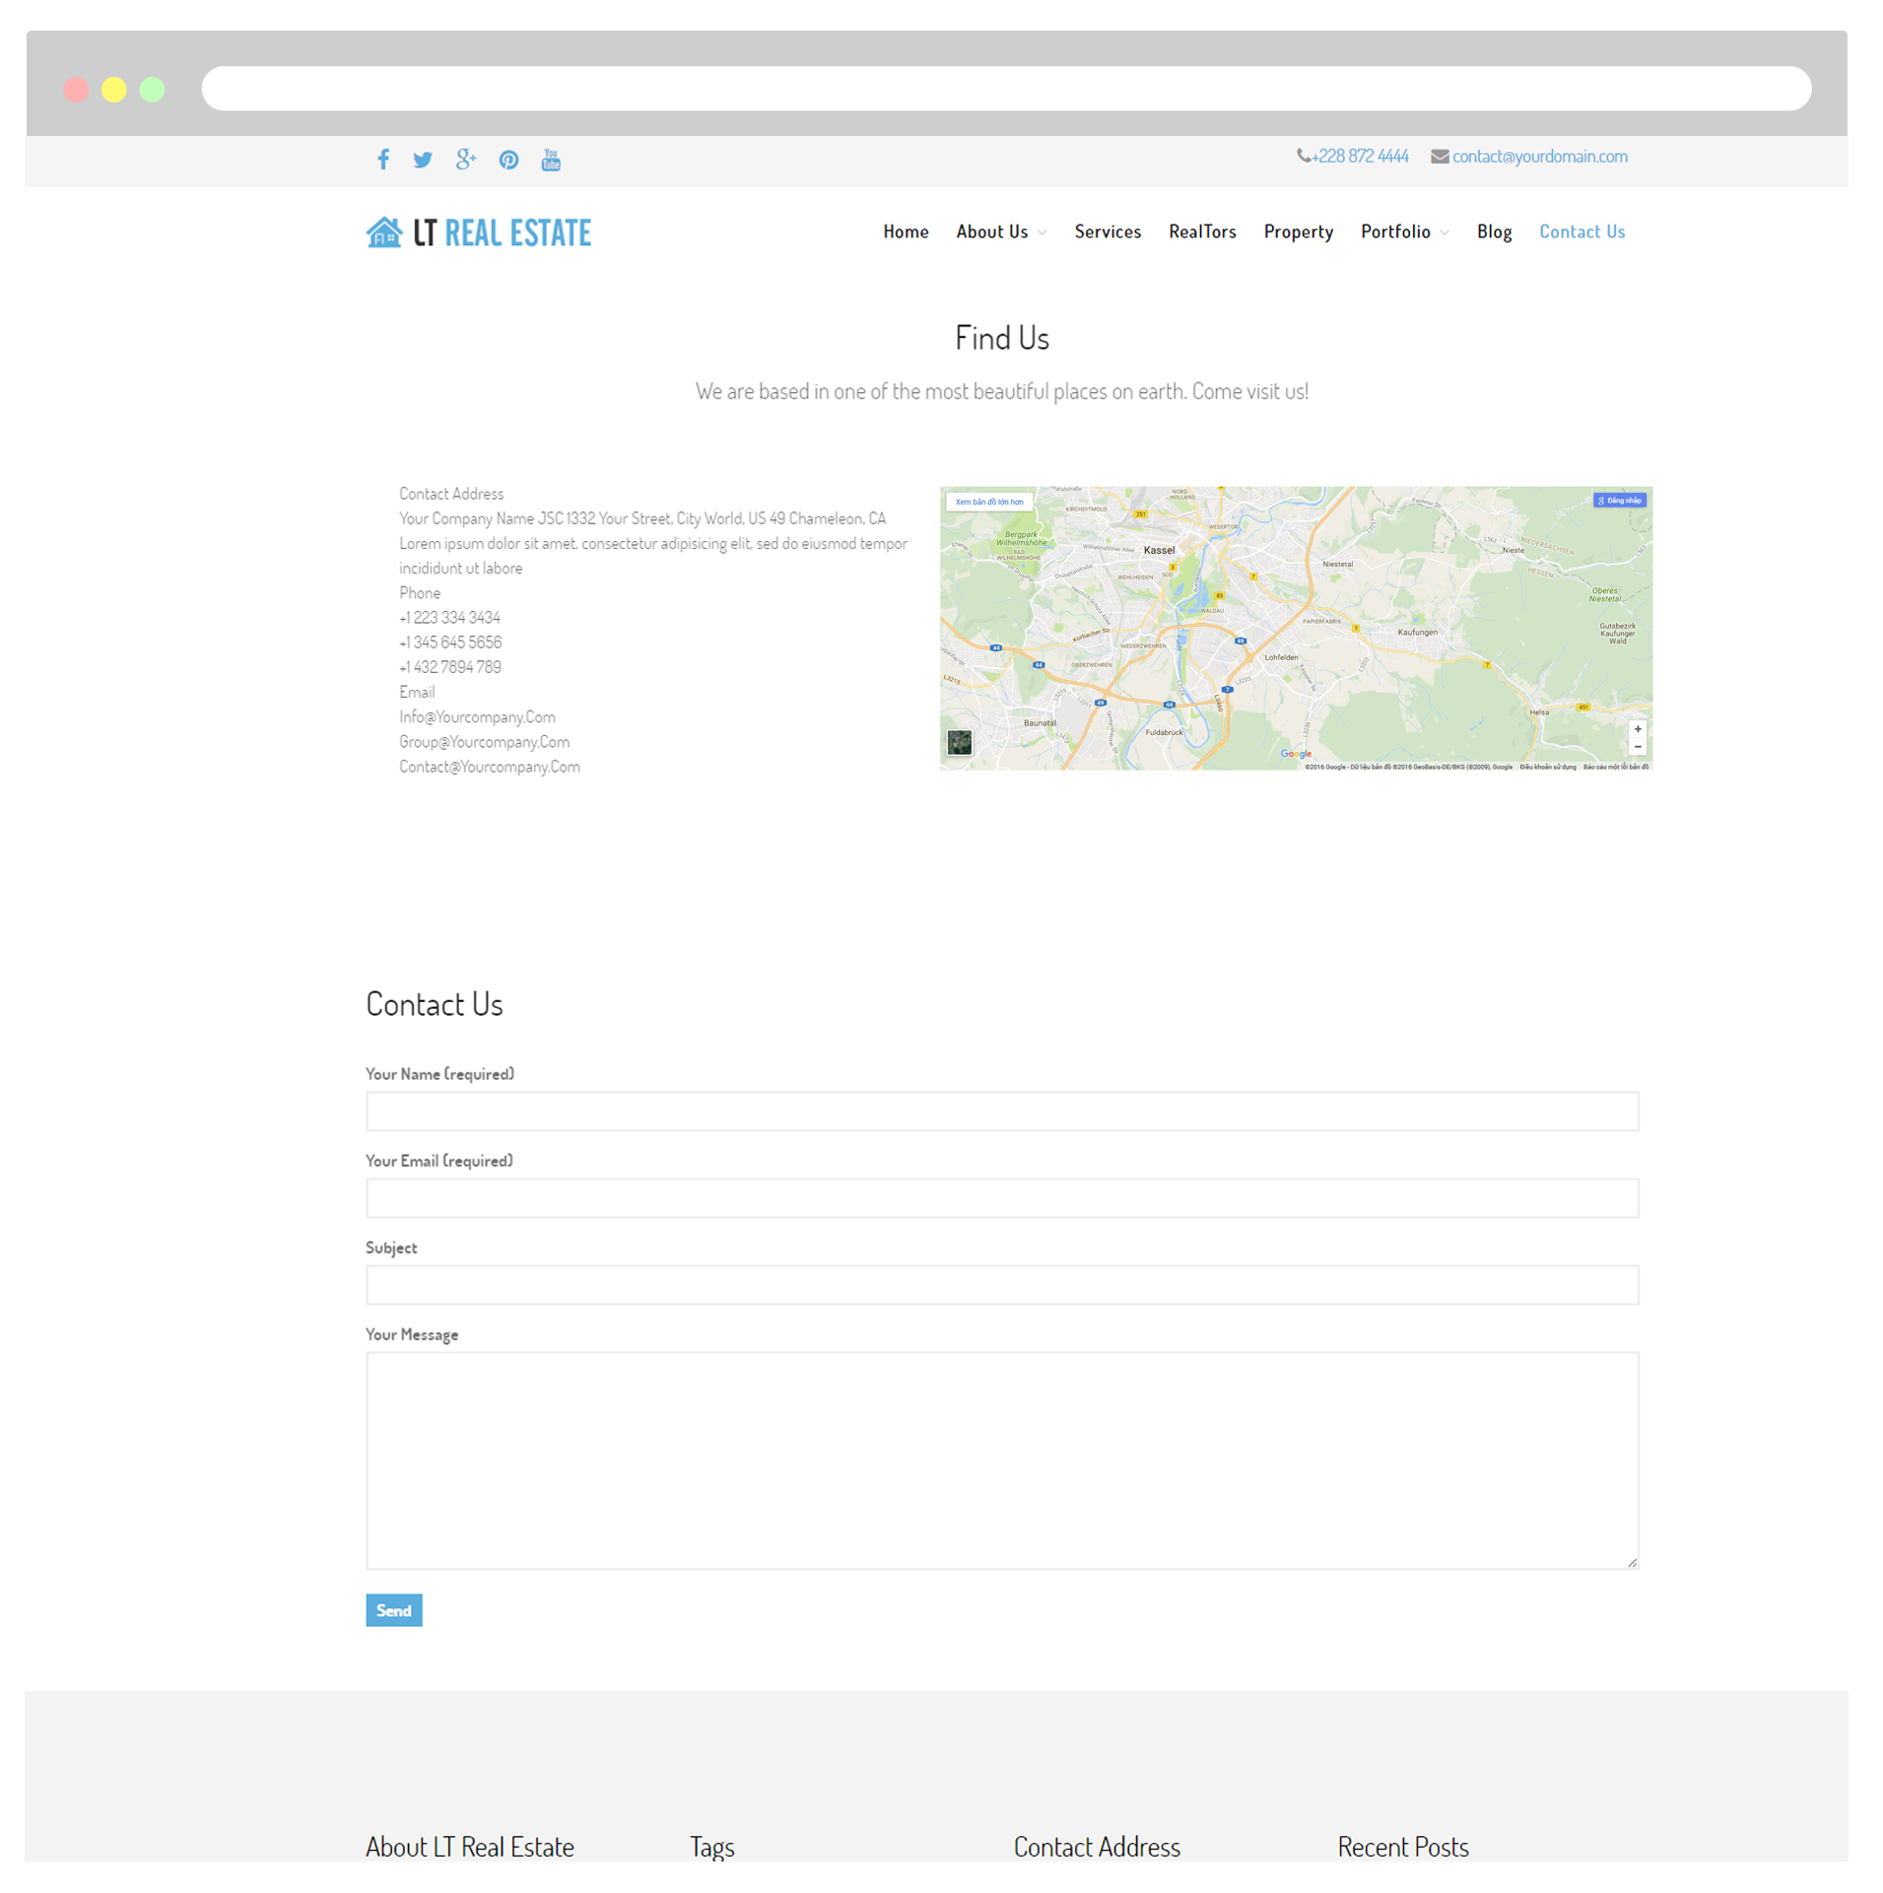Expand the About Us dropdown chevron

point(1042,233)
